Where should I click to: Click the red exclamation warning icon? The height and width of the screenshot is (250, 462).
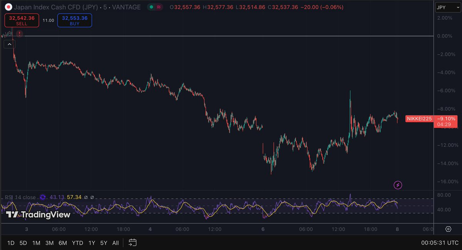click(x=20, y=34)
